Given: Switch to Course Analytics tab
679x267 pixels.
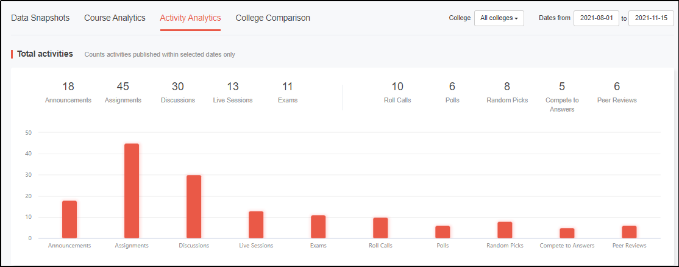Looking at the screenshot, I should click(115, 18).
